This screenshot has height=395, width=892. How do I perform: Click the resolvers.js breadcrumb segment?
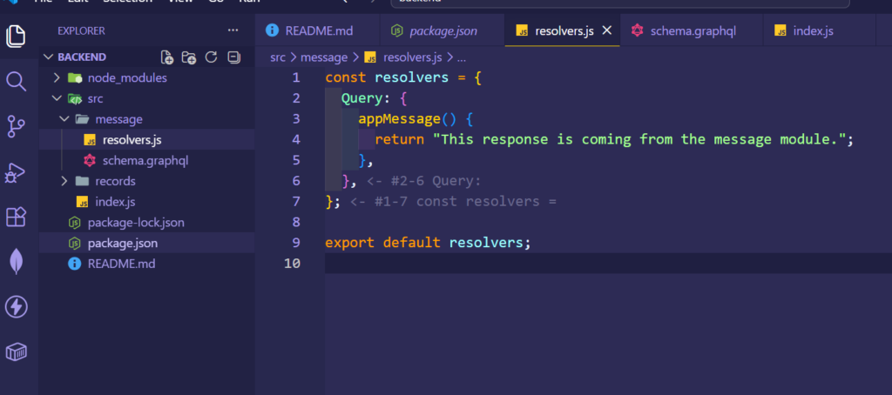pyautogui.click(x=402, y=57)
